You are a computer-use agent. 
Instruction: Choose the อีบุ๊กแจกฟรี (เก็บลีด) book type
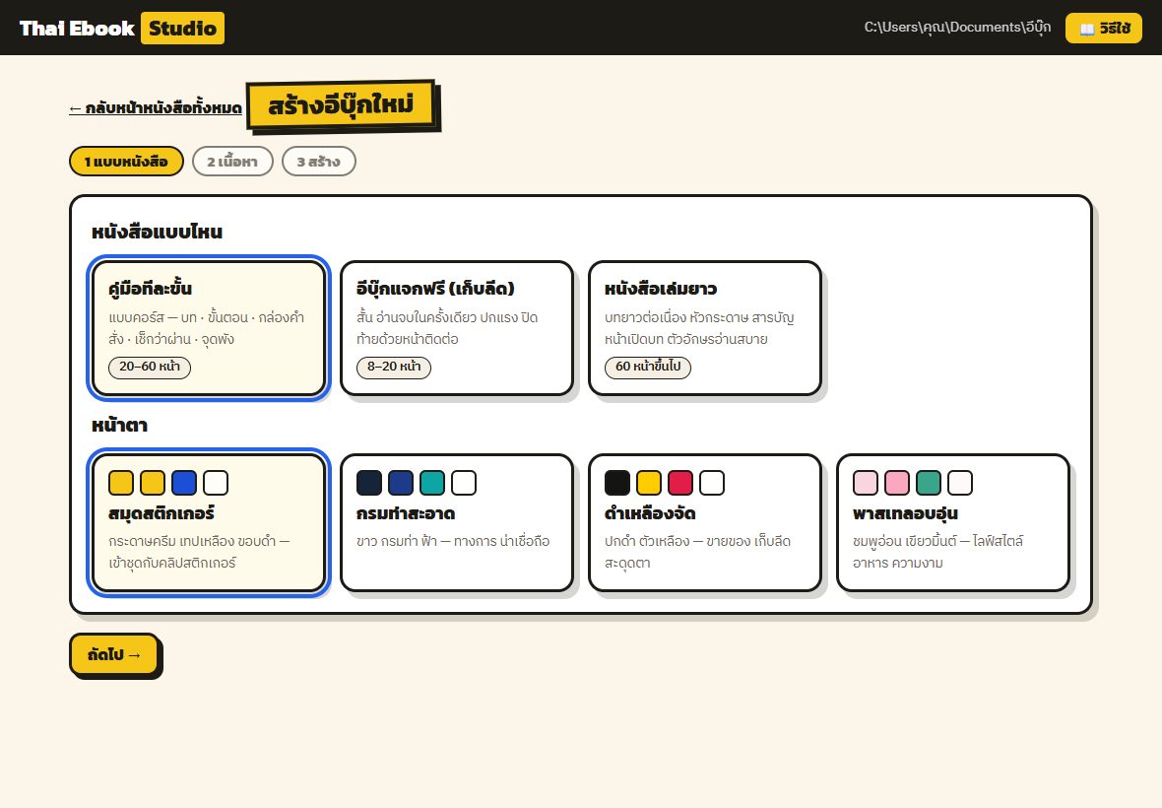coord(457,328)
